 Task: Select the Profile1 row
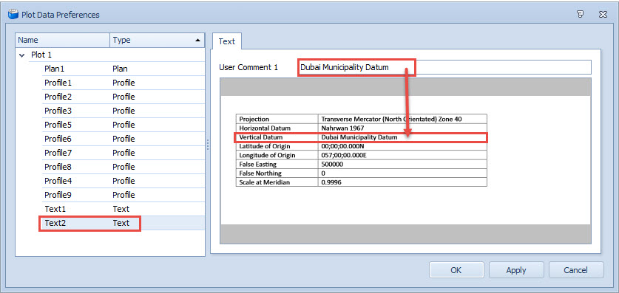pyautogui.click(x=124, y=83)
